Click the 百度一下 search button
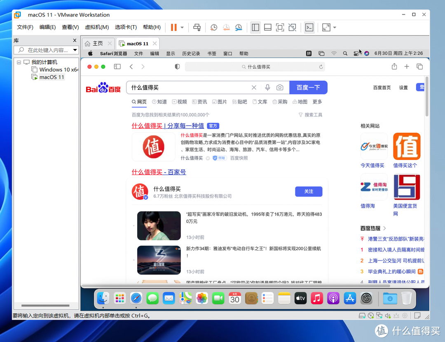 tap(308, 87)
